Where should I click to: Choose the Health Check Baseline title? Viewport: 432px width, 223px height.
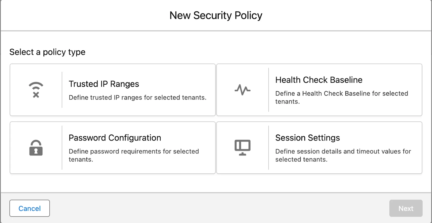point(319,80)
